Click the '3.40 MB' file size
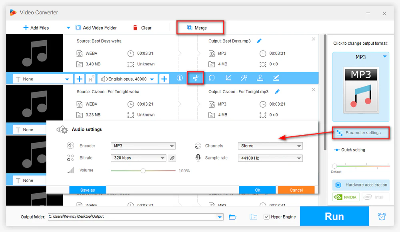 [93, 64]
